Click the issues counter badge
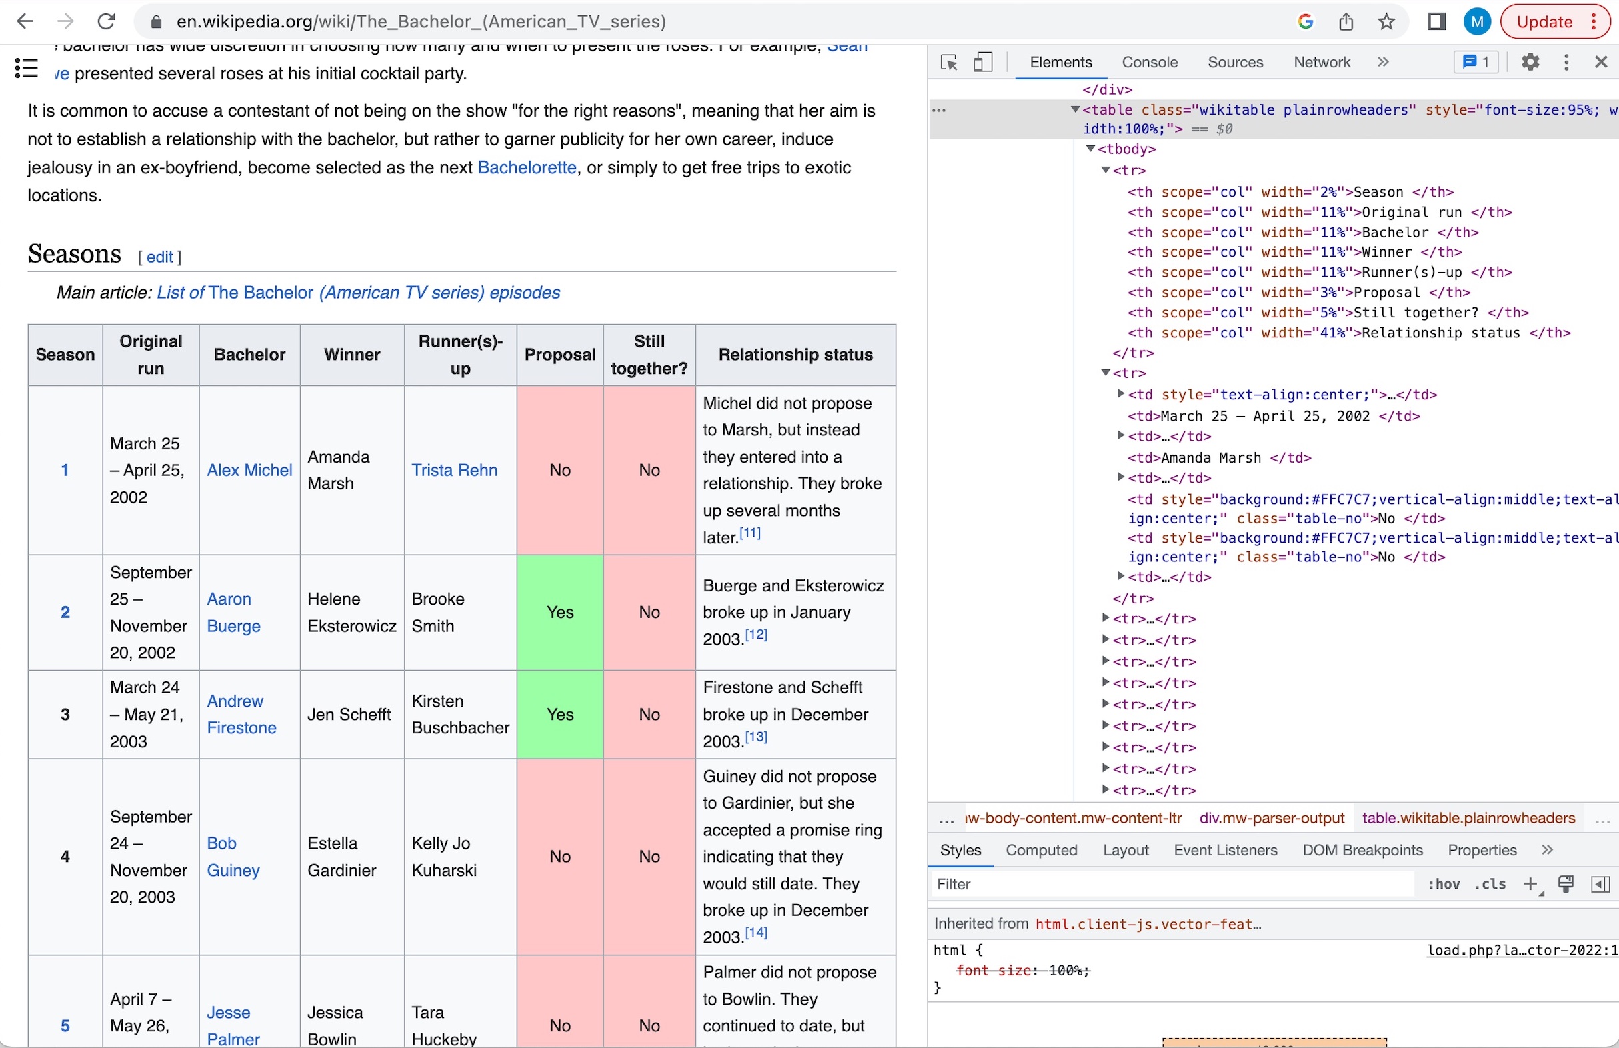This screenshot has width=1619, height=1048. (1476, 63)
